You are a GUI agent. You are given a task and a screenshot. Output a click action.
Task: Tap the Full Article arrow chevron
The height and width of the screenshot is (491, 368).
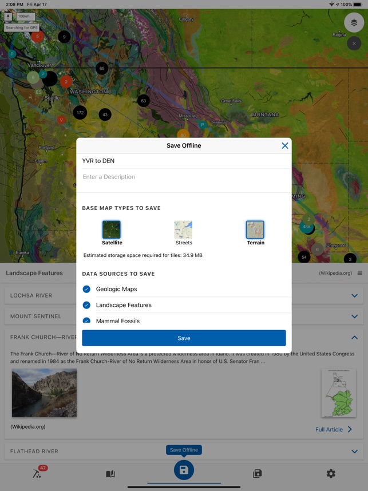[350, 429]
